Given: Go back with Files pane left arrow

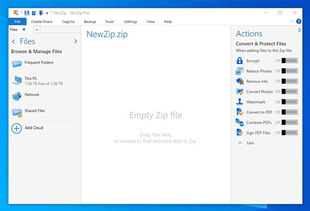Looking at the screenshot, I should point(13,42).
